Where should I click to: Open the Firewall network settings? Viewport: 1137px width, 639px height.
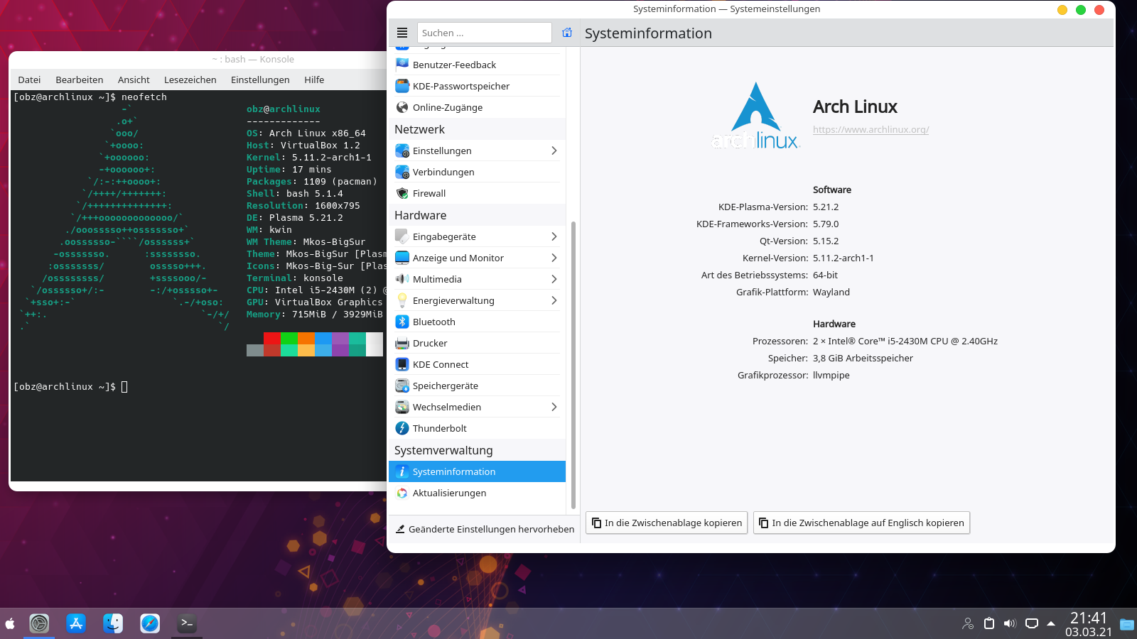point(429,193)
